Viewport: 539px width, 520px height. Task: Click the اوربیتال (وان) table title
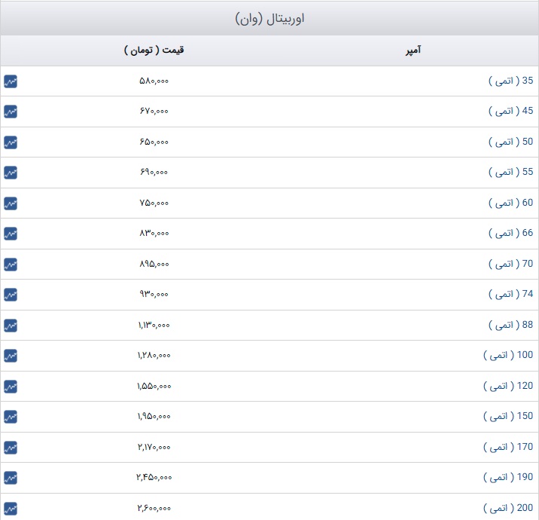pos(269,19)
